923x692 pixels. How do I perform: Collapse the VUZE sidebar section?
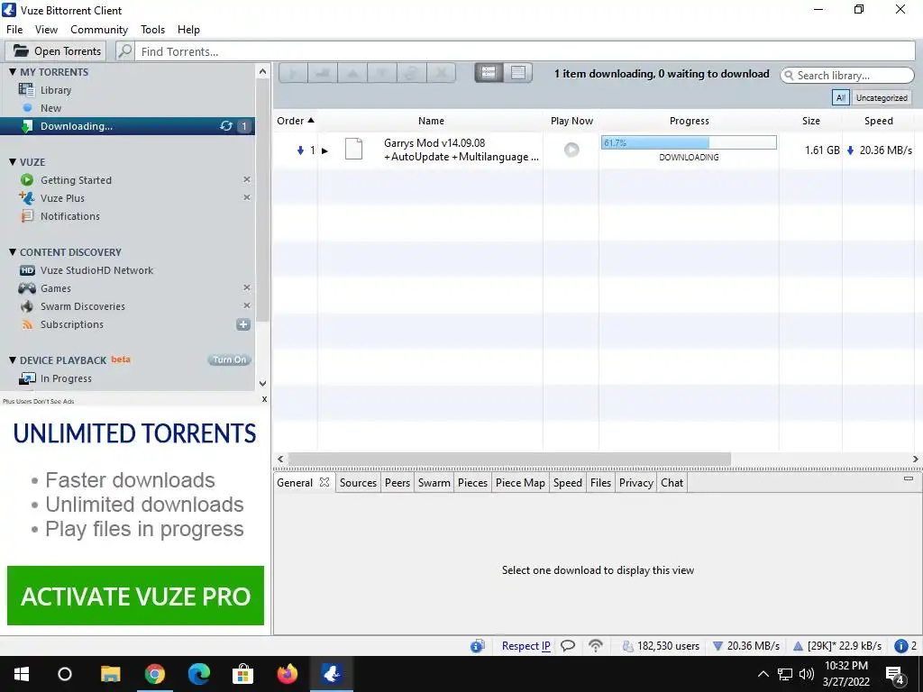coord(13,162)
